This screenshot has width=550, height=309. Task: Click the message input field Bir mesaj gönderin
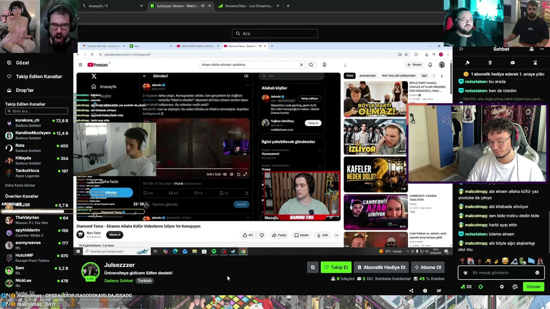click(x=501, y=273)
